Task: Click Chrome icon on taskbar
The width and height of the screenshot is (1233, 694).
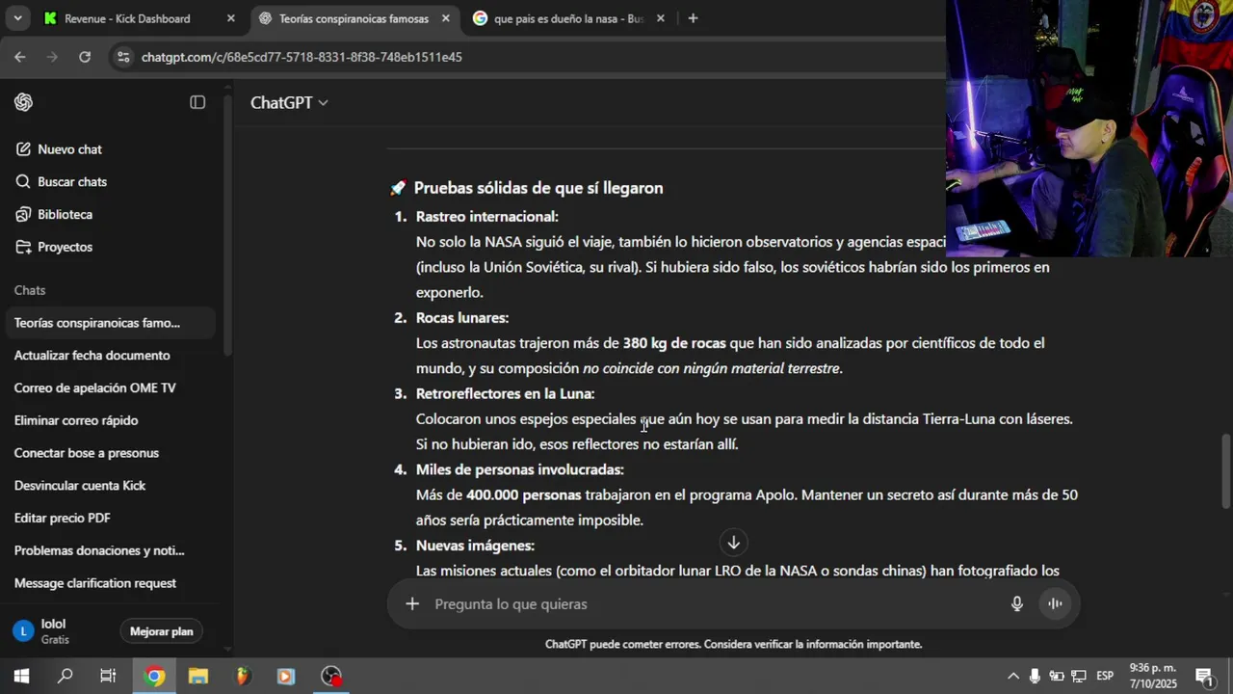Action: tap(155, 676)
